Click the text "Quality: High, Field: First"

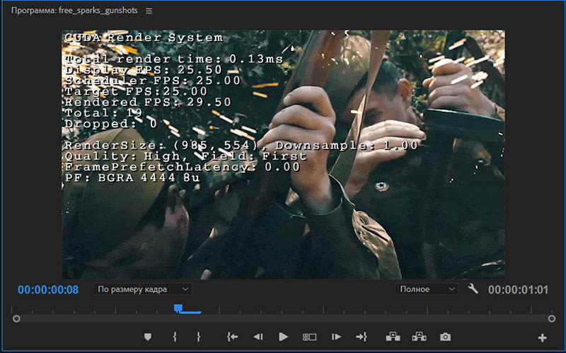click(x=185, y=156)
